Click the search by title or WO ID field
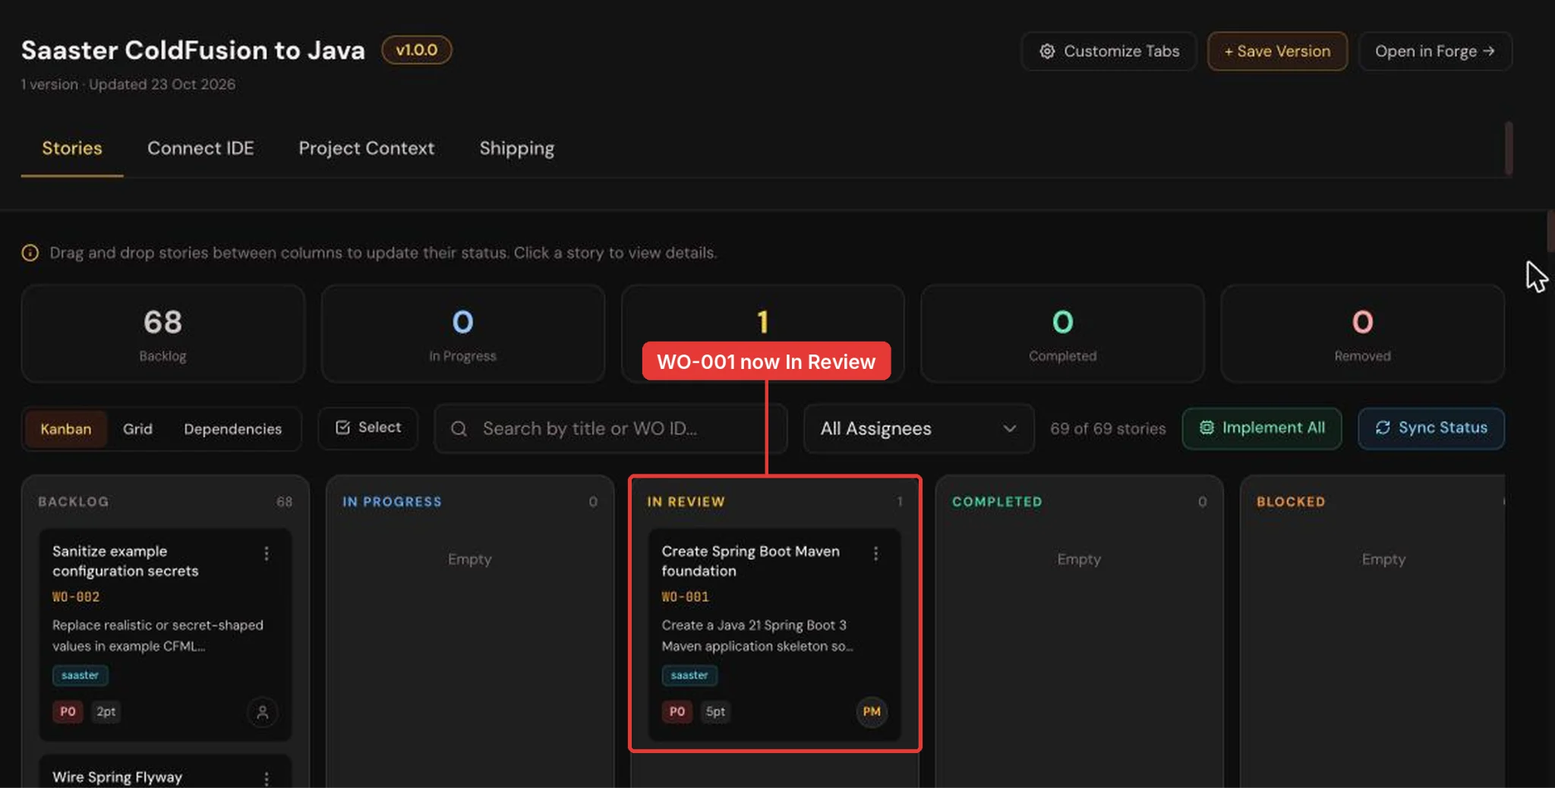 coord(610,429)
